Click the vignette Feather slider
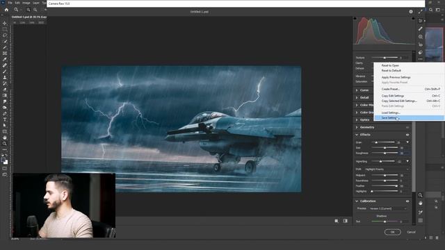Viewport: 445px width, 250px height. 385,186
